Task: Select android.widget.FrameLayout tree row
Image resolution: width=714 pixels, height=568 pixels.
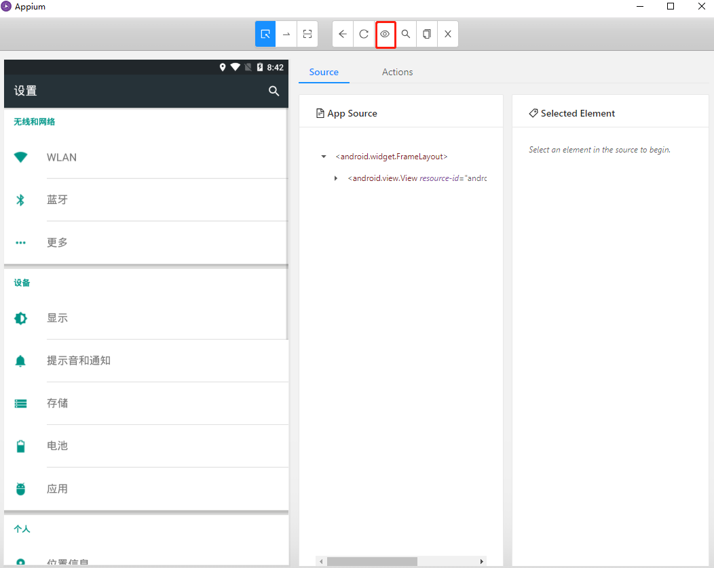Action: [392, 157]
